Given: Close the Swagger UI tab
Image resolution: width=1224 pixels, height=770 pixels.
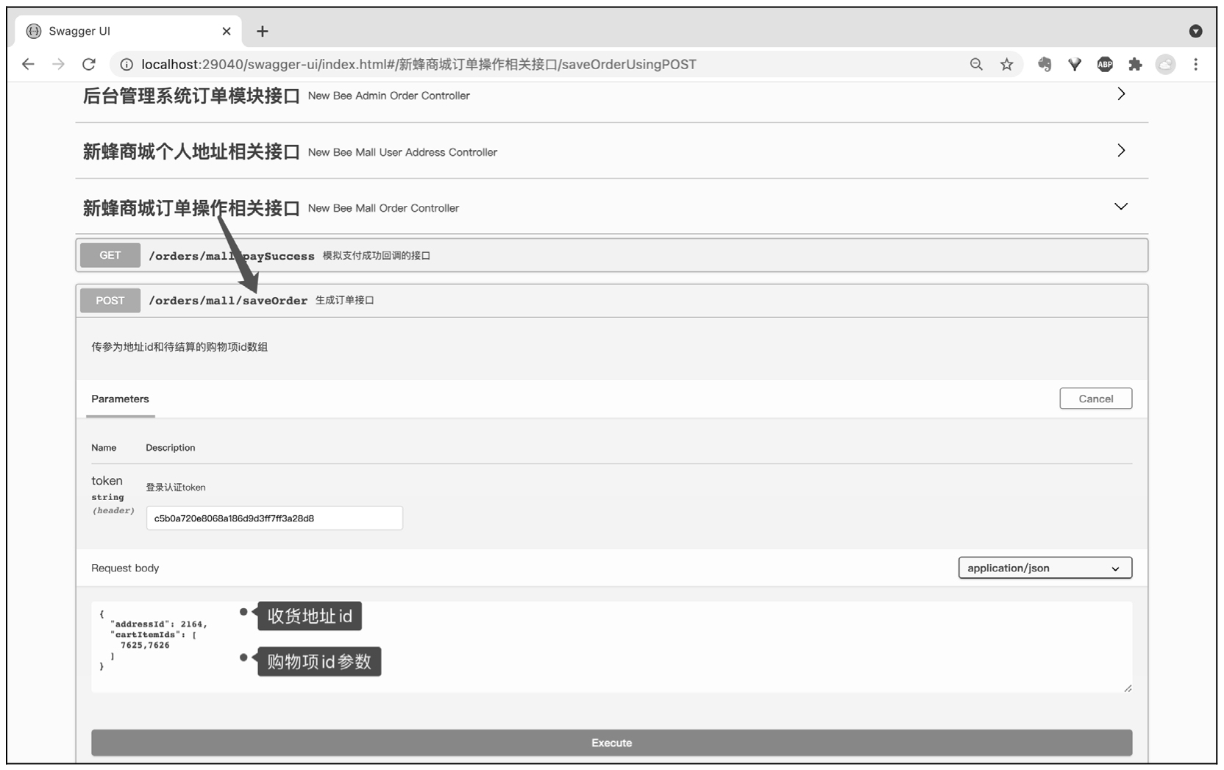Looking at the screenshot, I should coord(227,31).
